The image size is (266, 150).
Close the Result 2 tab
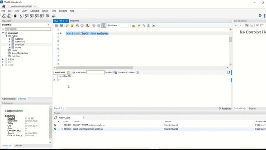pyautogui.click(x=64, y=108)
